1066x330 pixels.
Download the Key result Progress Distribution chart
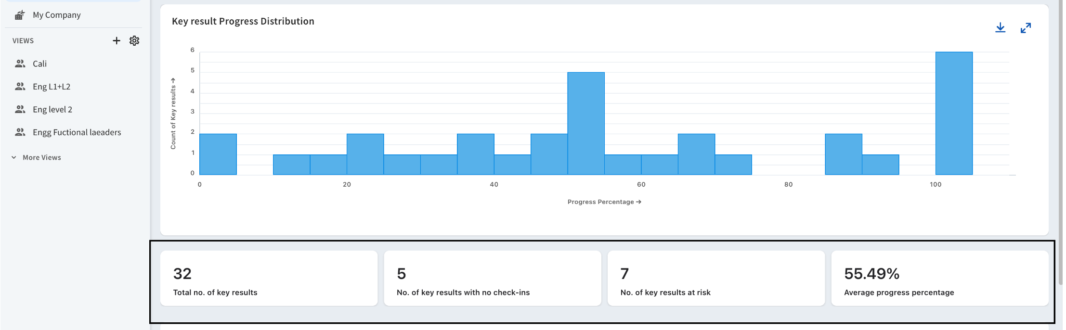coord(1000,28)
